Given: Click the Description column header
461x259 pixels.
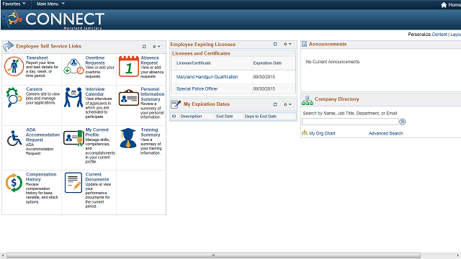Looking at the screenshot, I should point(191,117).
